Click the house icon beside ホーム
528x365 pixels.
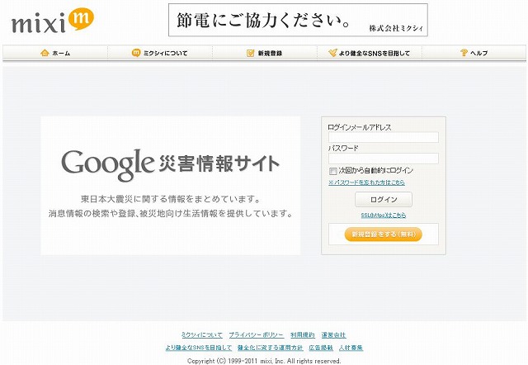pos(45,53)
